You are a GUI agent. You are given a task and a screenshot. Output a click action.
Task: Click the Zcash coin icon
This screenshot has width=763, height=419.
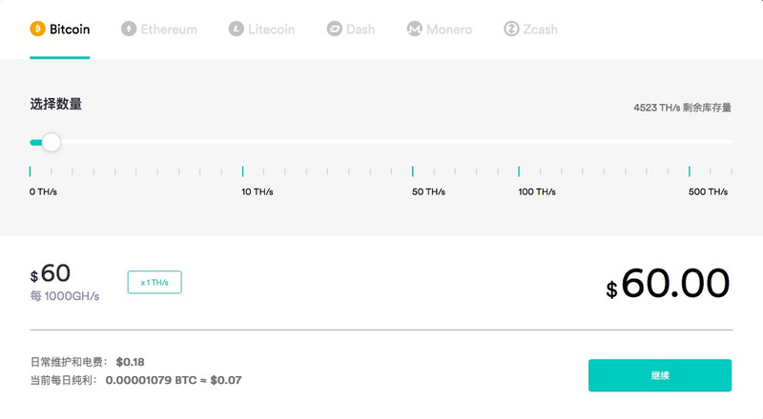(511, 29)
